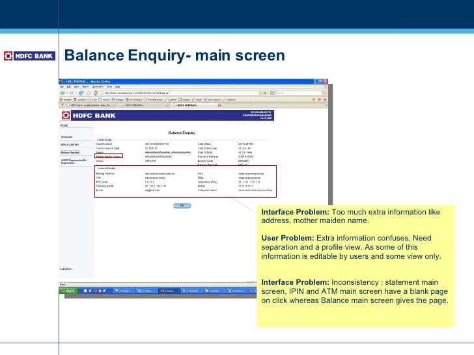The height and width of the screenshot is (355, 474).
Task: Click the Windows start button
Action: 68,291
